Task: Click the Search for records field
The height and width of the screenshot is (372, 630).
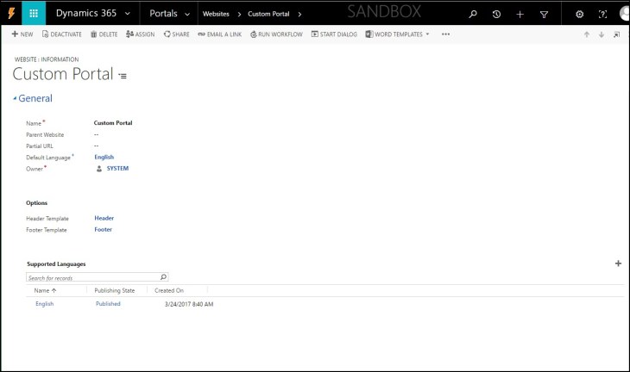Action: click(x=91, y=278)
